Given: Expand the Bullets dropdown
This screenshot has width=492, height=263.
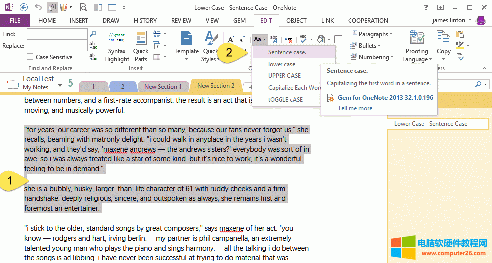Looking at the screenshot, I should 371,46.
